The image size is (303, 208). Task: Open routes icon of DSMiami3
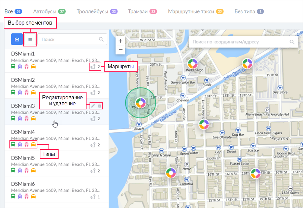[93, 118]
